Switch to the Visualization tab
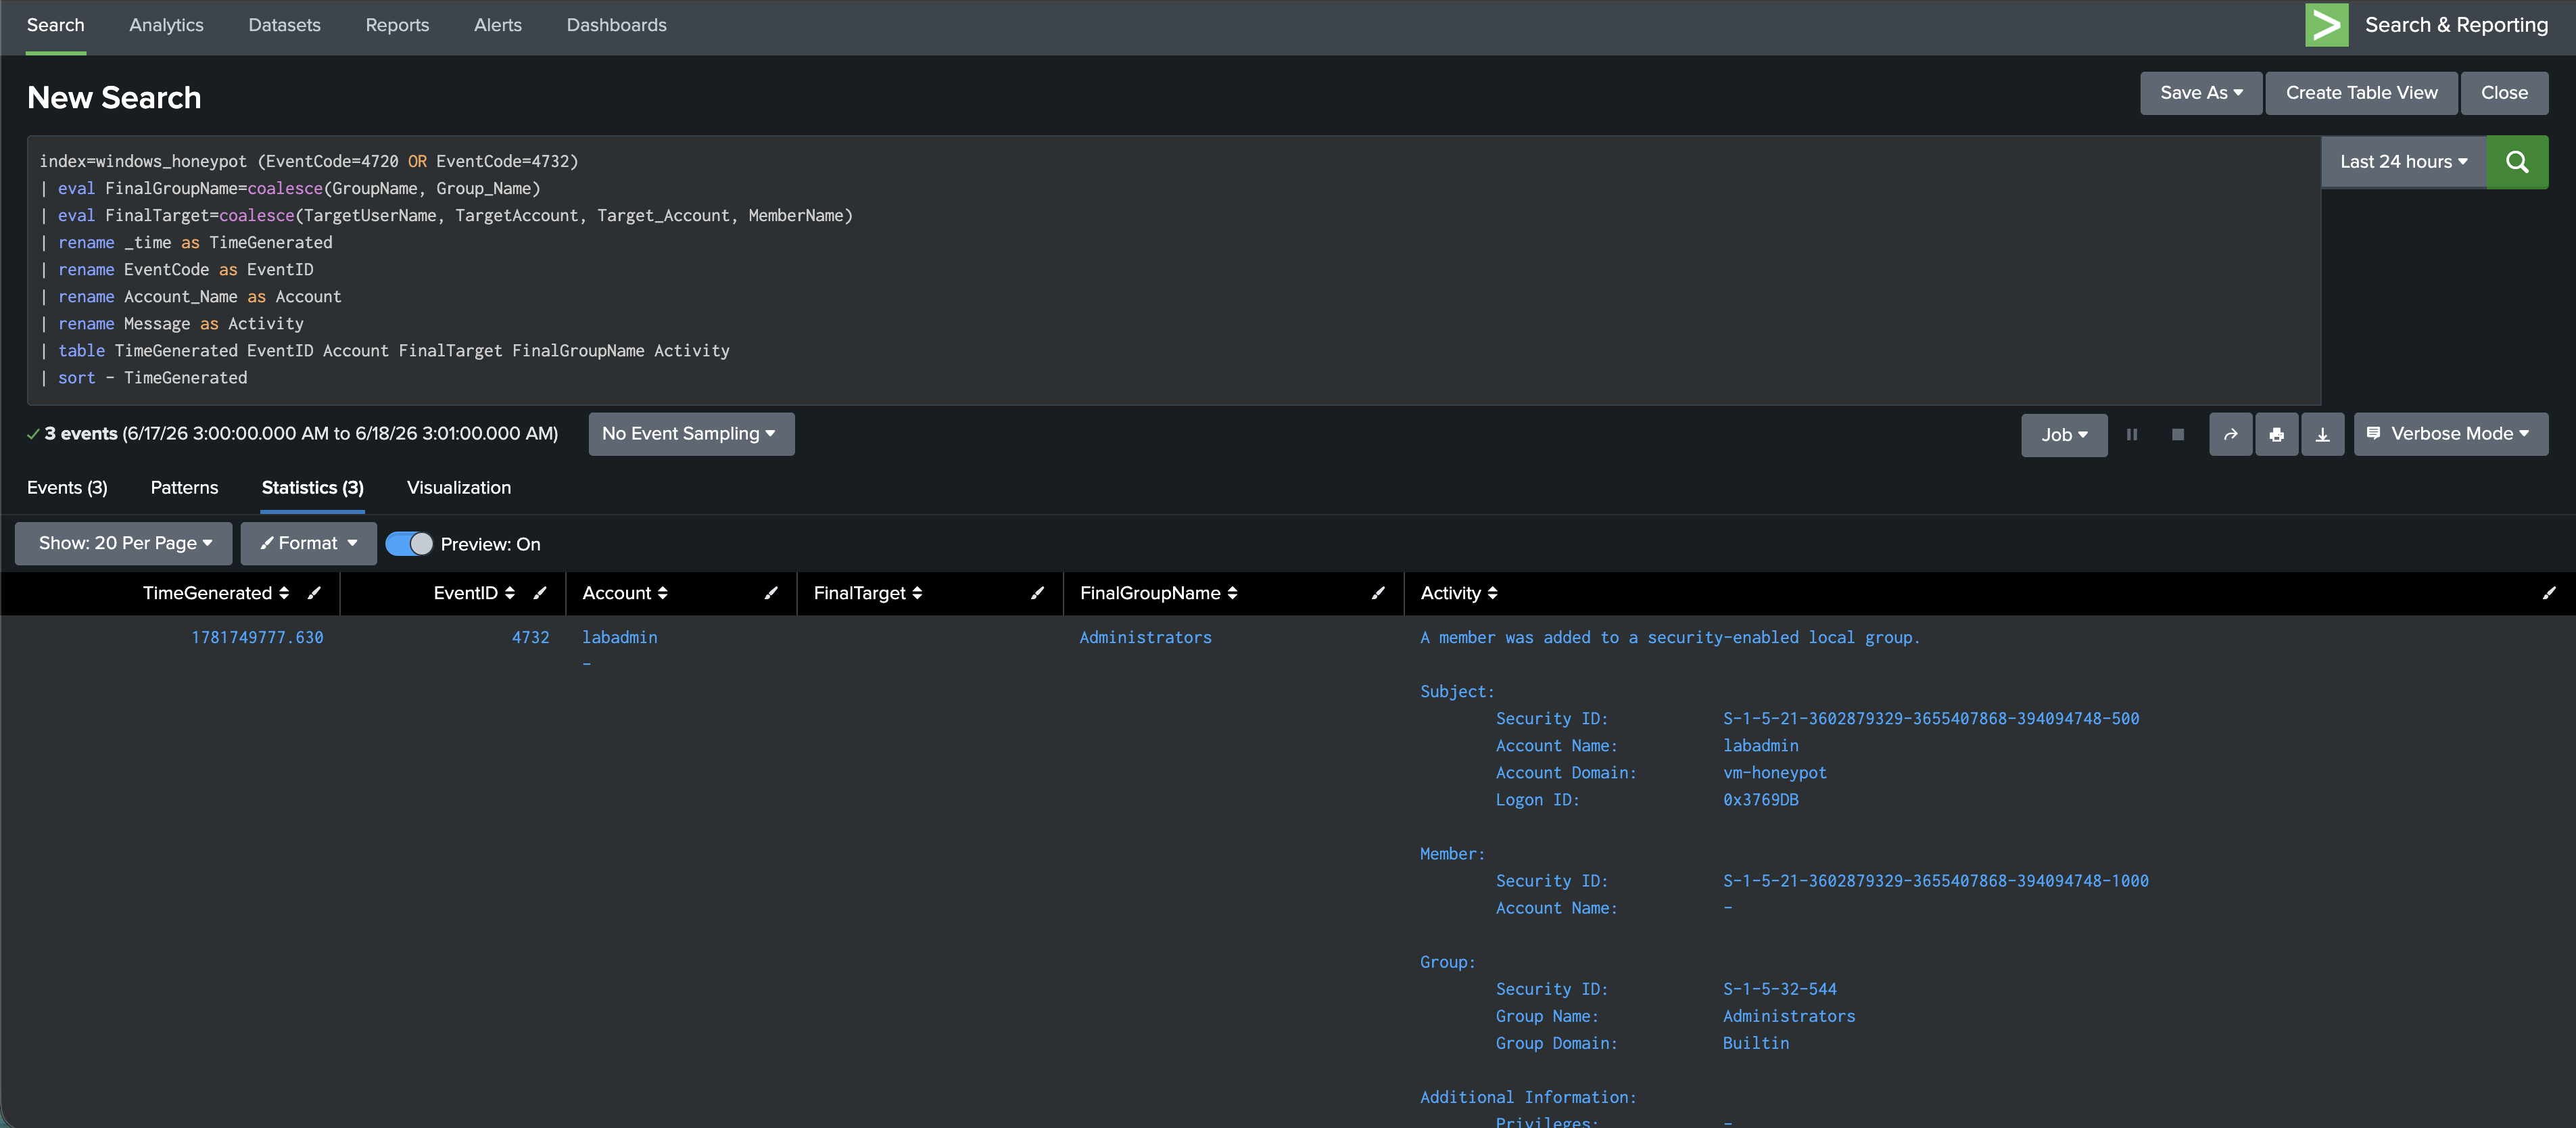This screenshot has height=1128, width=2576. [x=459, y=488]
